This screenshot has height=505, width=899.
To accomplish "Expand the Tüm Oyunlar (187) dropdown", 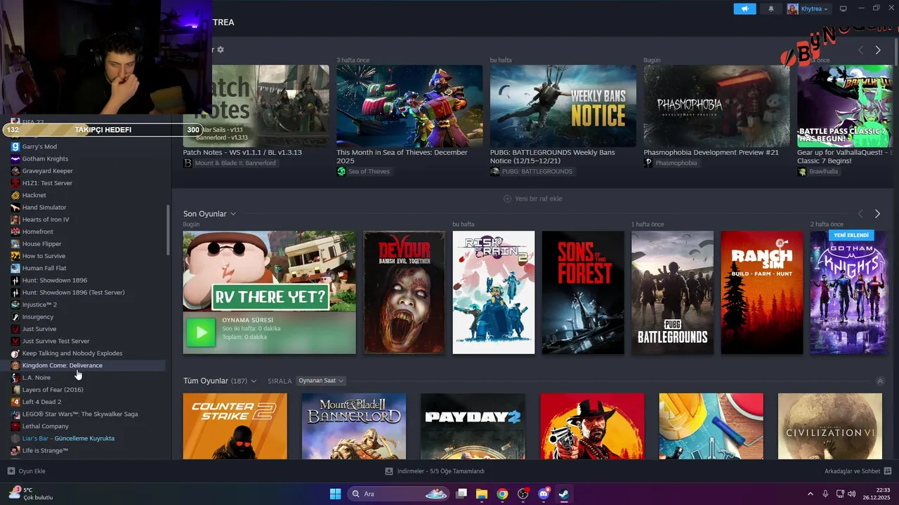I will click(254, 381).
